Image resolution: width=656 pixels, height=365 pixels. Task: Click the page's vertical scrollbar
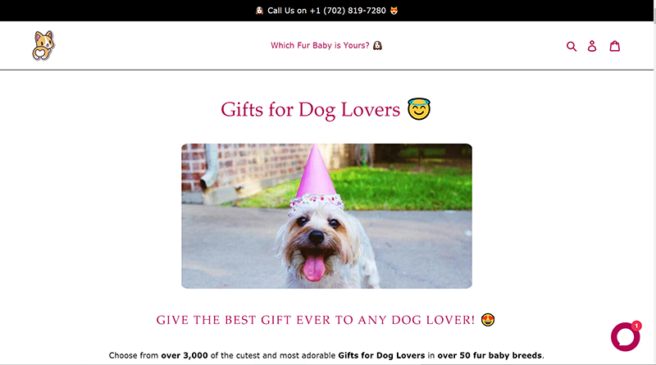[x=654, y=182]
